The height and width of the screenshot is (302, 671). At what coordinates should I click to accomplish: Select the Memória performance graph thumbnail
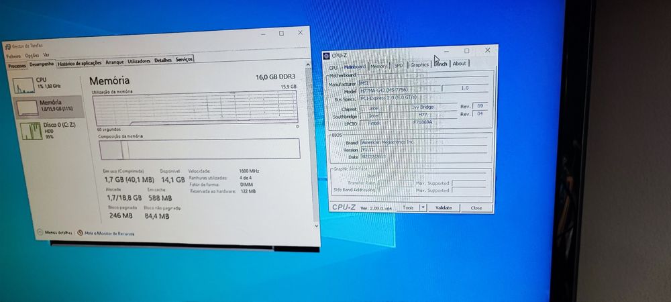(28, 107)
